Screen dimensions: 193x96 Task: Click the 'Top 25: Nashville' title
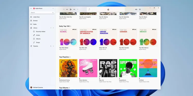(124, 17)
